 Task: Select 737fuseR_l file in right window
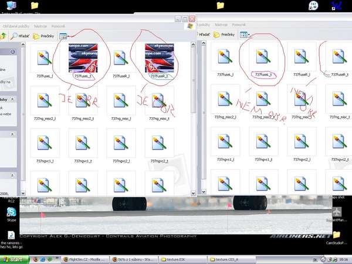tap(302, 59)
